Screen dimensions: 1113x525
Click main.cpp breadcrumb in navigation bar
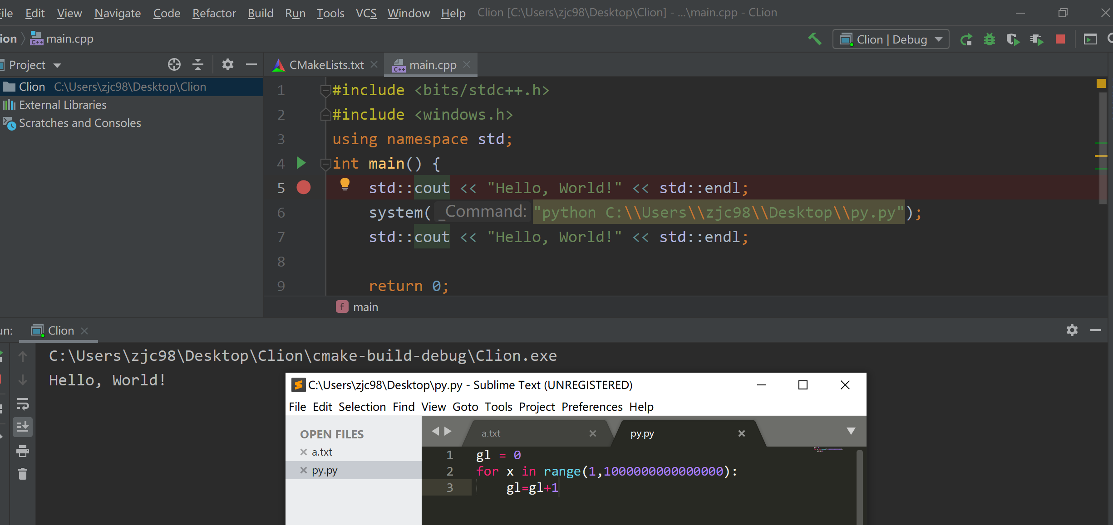(x=62, y=39)
